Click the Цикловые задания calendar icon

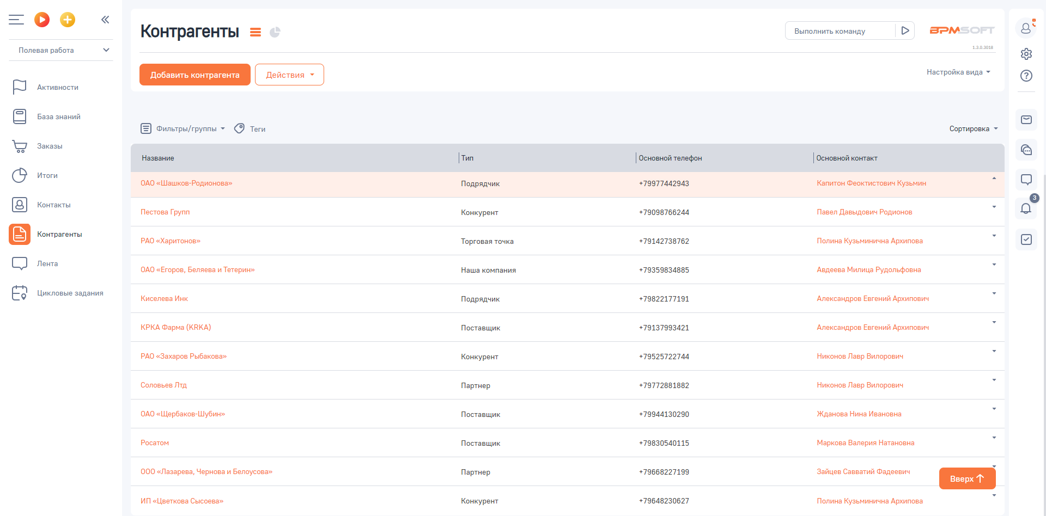click(20, 293)
